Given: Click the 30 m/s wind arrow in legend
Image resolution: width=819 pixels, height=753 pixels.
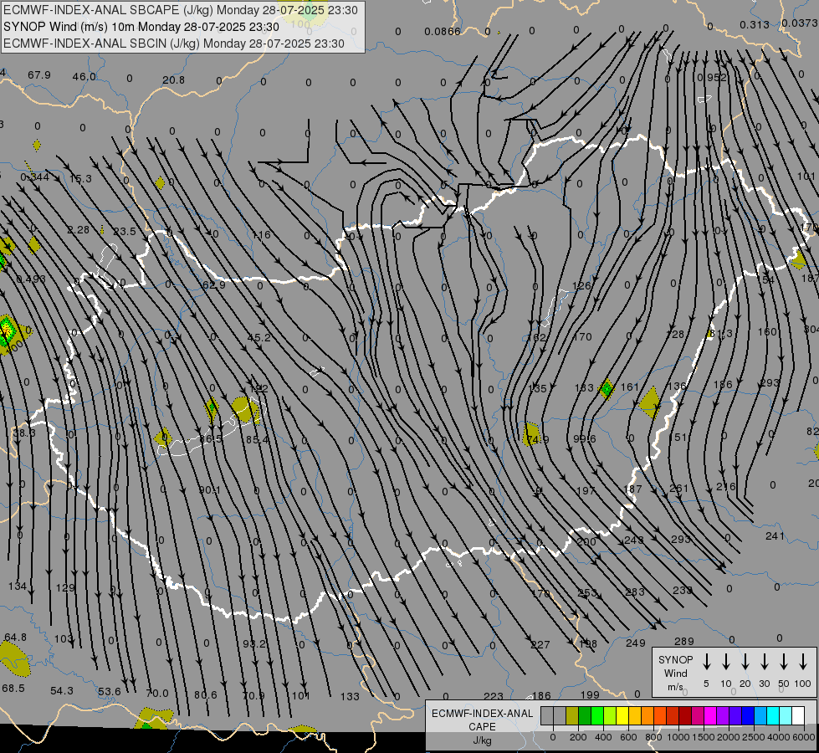Looking at the screenshot, I should tap(764, 662).
